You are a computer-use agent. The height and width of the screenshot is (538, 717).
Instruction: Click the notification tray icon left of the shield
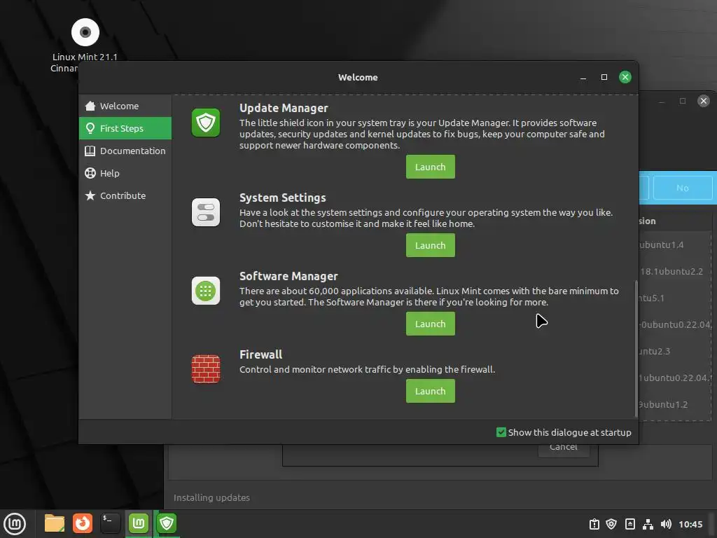[594, 524]
